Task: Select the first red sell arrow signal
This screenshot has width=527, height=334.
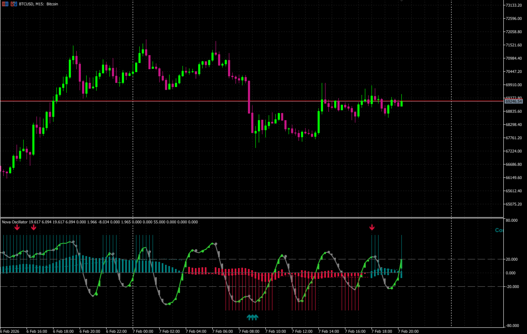Action: click(x=17, y=227)
